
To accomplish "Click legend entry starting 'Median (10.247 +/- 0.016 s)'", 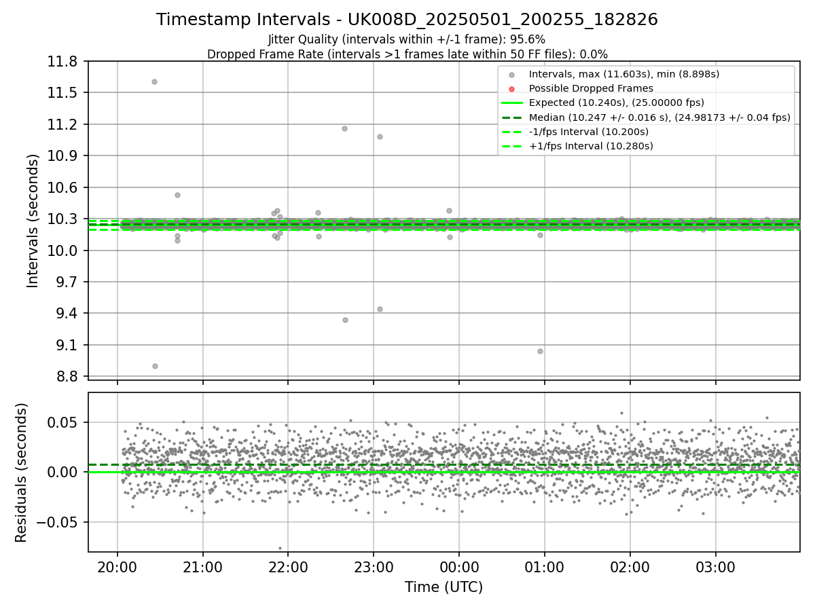I will pyautogui.click(x=659, y=117).
